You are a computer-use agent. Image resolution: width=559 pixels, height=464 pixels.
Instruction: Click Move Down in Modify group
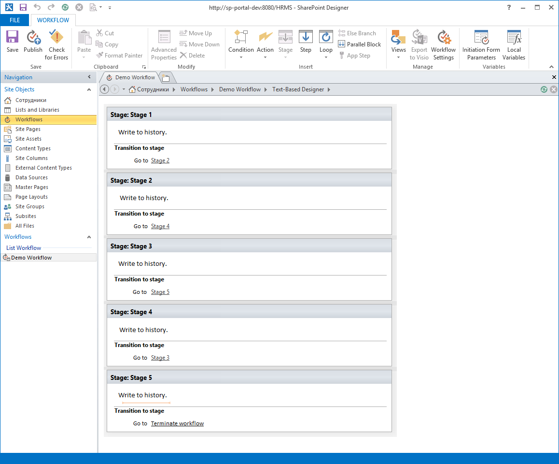[200, 44]
